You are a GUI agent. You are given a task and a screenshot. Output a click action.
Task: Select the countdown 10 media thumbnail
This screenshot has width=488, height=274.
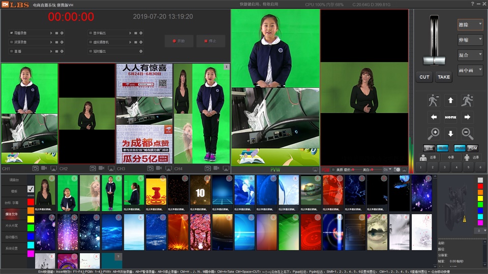click(200, 193)
